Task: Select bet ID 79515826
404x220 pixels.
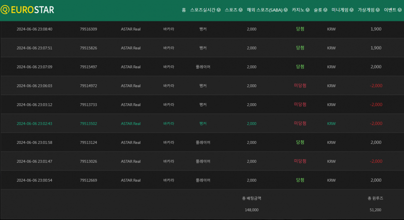Action: (x=89, y=48)
